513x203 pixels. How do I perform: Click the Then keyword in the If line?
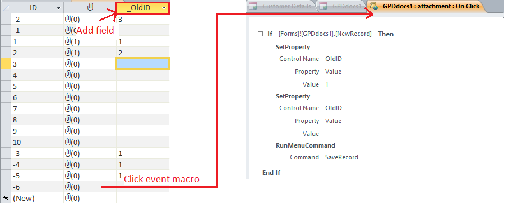point(386,34)
